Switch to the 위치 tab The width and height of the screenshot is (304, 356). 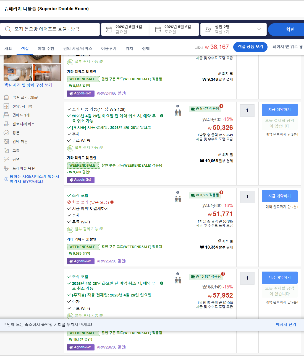click(x=129, y=48)
